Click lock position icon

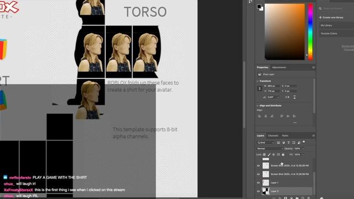pyautogui.click(x=274, y=155)
